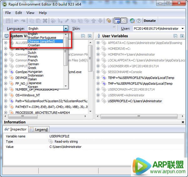
Task: Expand the TEMP user variable node
Action: click(98, 78)
